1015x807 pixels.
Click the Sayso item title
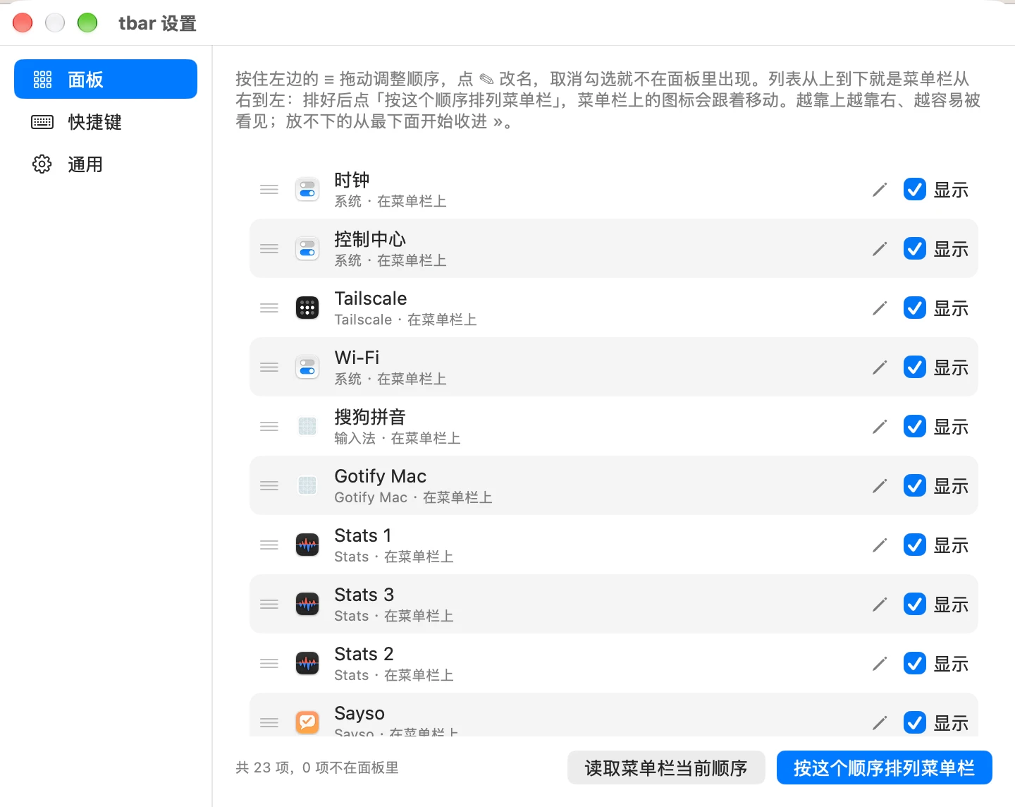point(359,713)
